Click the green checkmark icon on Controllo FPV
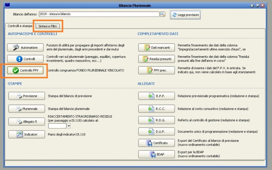 point(16,70)
